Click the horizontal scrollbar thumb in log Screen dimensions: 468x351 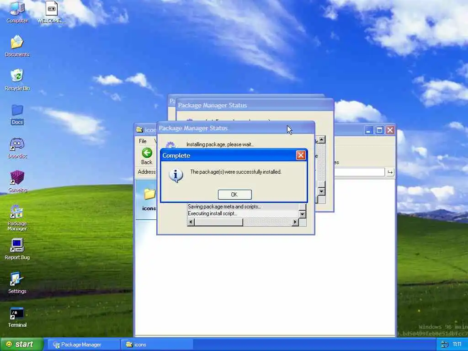click(219, 222)
